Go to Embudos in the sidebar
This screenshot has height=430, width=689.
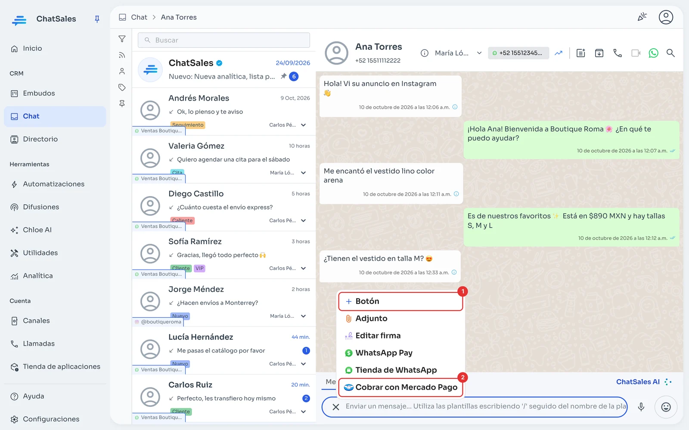(55, 93)
